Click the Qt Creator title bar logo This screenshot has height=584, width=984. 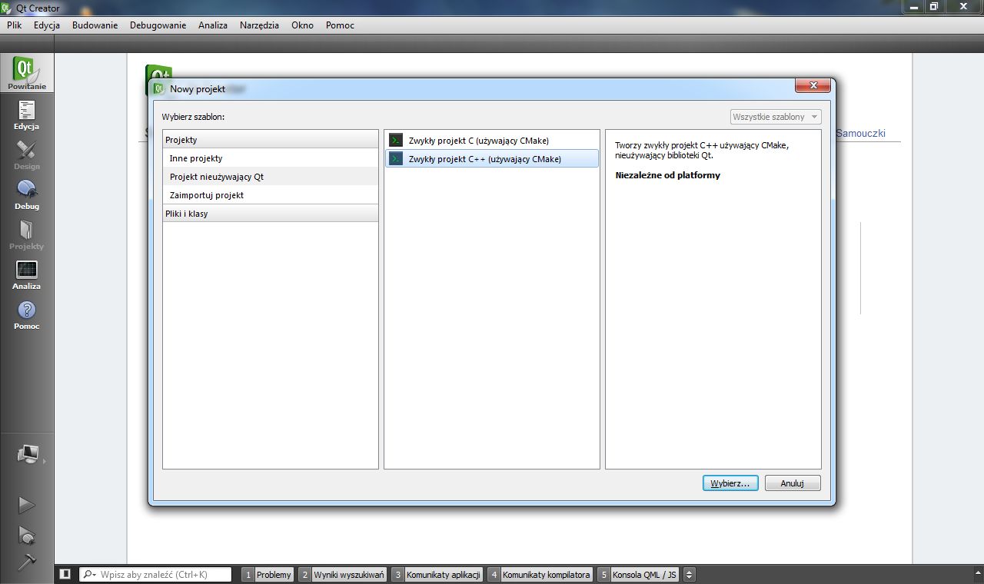click(x=7, y=8)
